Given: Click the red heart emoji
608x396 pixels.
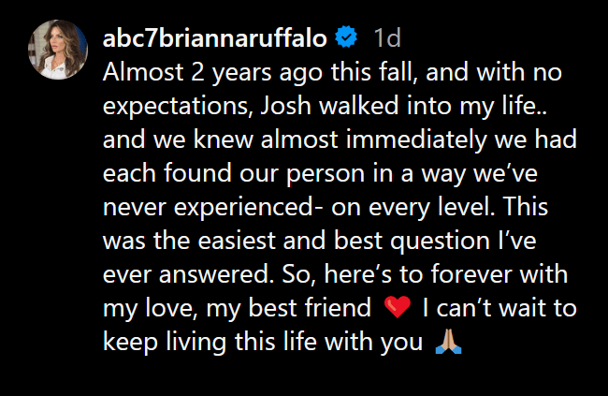Looking at the screenshot, I should pos(397,307).
